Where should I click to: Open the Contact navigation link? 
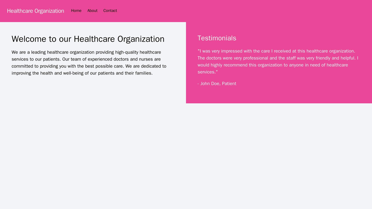pyautogui.click(x=110, y=11)
